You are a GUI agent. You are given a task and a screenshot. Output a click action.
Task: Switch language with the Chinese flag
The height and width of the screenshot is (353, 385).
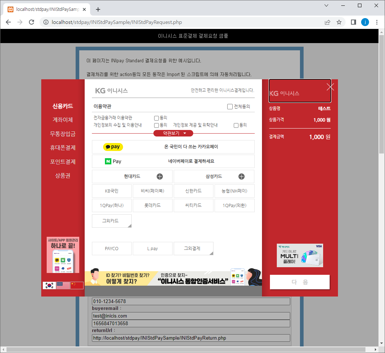click(77, 285)
